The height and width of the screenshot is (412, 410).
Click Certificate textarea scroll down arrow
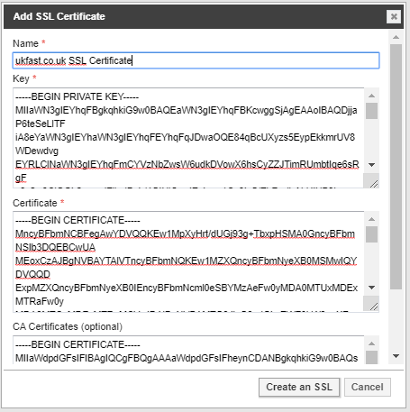tap(371, 288)
